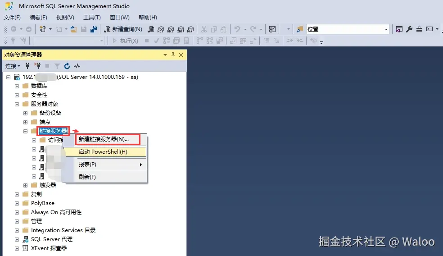
Task: Open the 编辑(E) menu
Action: tap(38, 18)
